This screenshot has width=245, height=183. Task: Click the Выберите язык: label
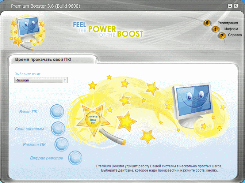pyautogui.click(x=28, y=74)
